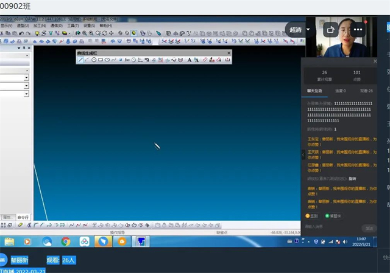Open the layer color icon dropdown arrow
The image size is (390, 273).
pyautogui.click(x=69, y=33)
